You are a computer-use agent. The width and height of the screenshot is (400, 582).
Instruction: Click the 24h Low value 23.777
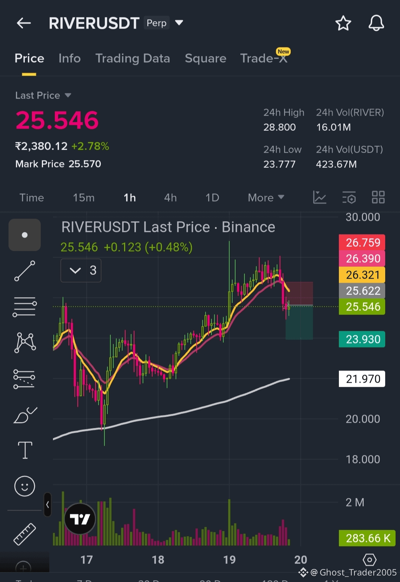(280, 164)
